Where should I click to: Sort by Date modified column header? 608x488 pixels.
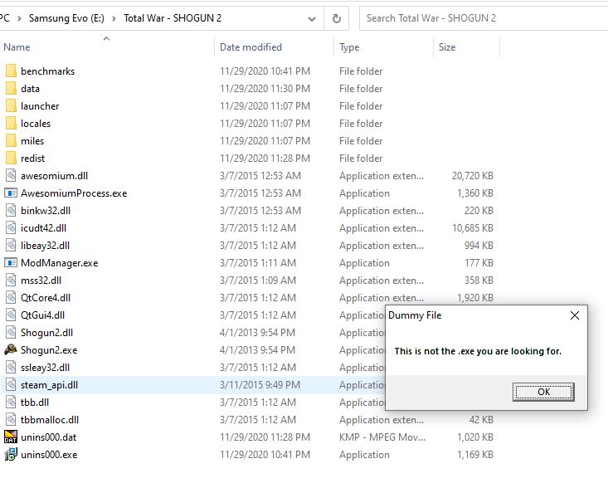pyautogui.click(x=250, y=47)
